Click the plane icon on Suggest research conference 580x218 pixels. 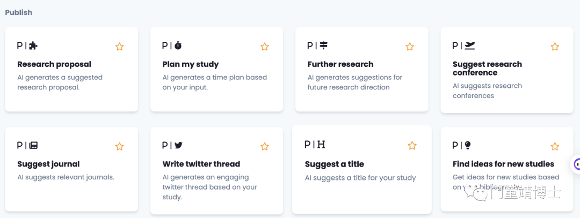point(470,46)
